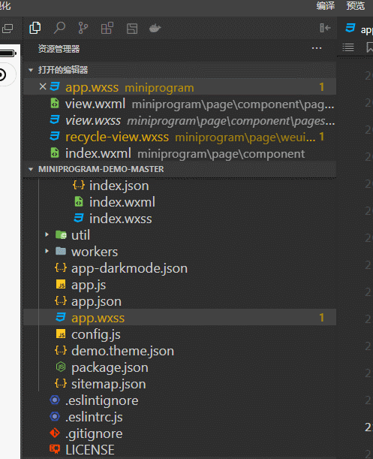Open app.js file
373x459 pixels.
(179, 285)
